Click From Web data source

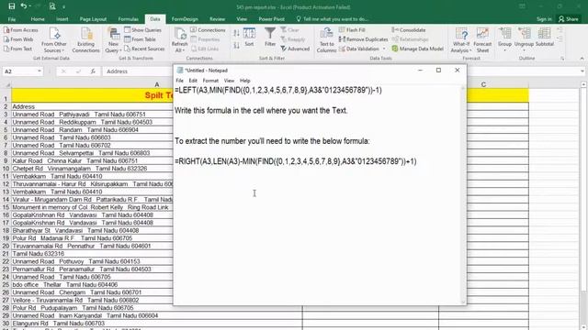(x=18, y=39)
